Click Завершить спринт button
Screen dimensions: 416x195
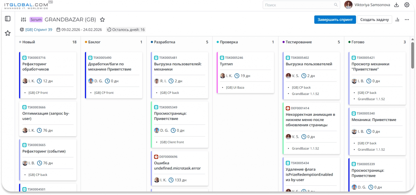pyautogui.click(x=335, y=19)
